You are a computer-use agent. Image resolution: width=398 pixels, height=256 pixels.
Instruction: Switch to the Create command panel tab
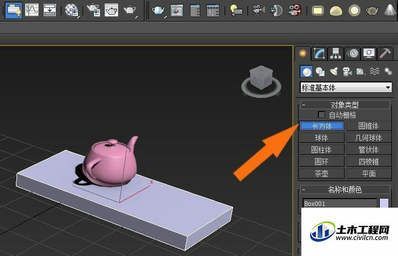[303, 53]
